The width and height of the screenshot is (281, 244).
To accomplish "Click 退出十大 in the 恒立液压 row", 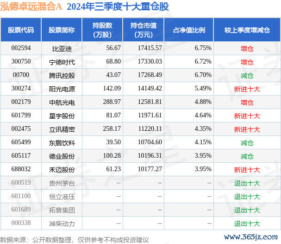I will pos(247,197).
